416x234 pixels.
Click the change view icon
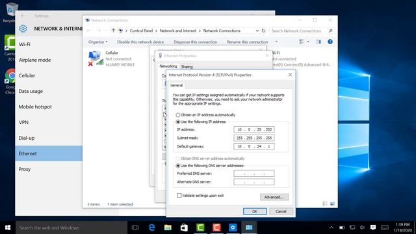[302, 42]
